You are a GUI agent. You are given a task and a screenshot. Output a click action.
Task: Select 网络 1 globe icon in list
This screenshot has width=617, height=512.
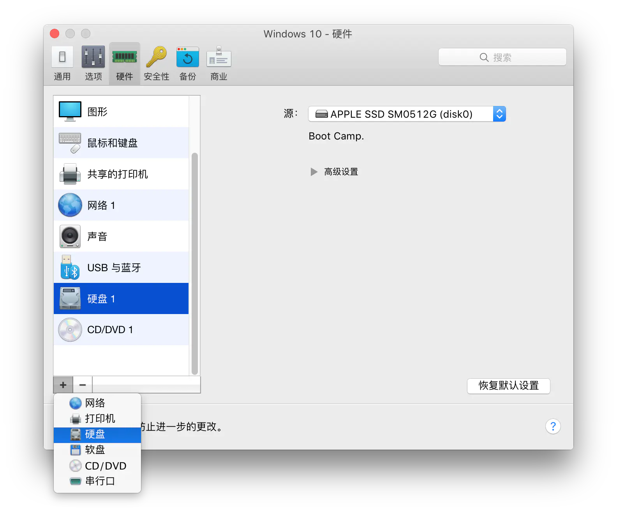pyautogui.click(x=70, y=205)
